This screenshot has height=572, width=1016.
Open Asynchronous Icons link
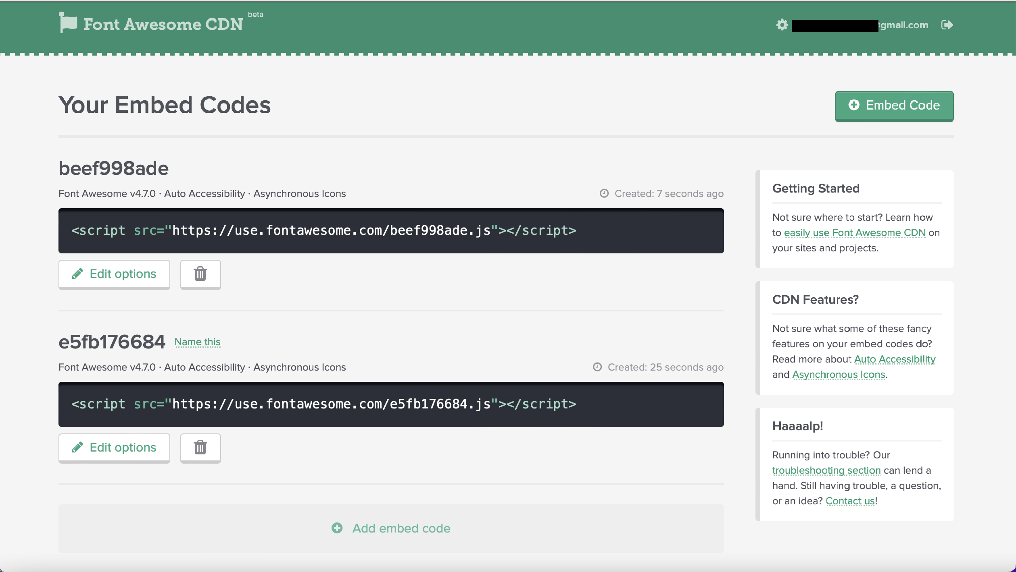[x=839, y=375]
